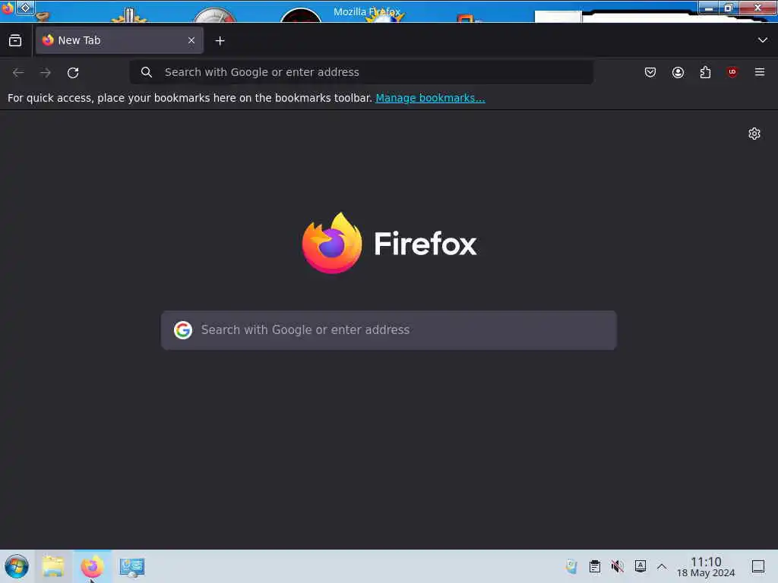The image size is (778, 583).
Task: Focus the center Search with Google field
Action: pos(389,330)
